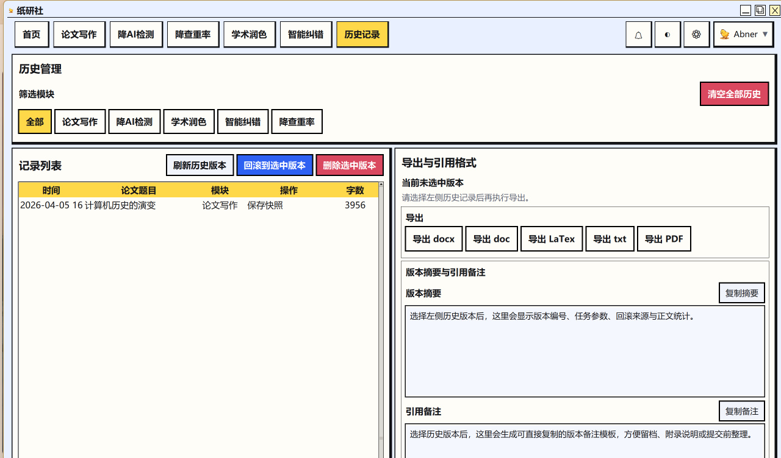Open settings via the gear icon
Screen dimensions: 781x458
click(x=696, y=35)
